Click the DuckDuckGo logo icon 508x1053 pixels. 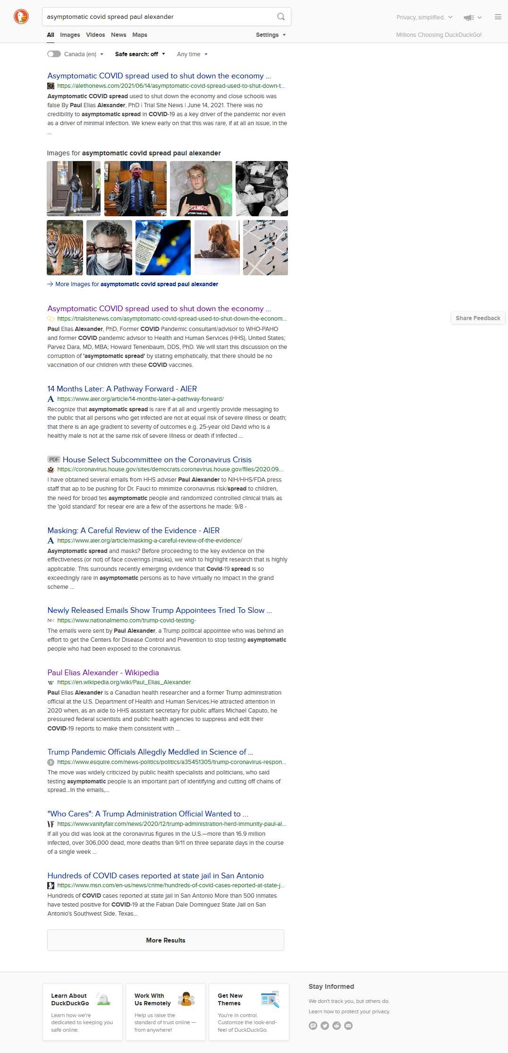tap(21, 17)
